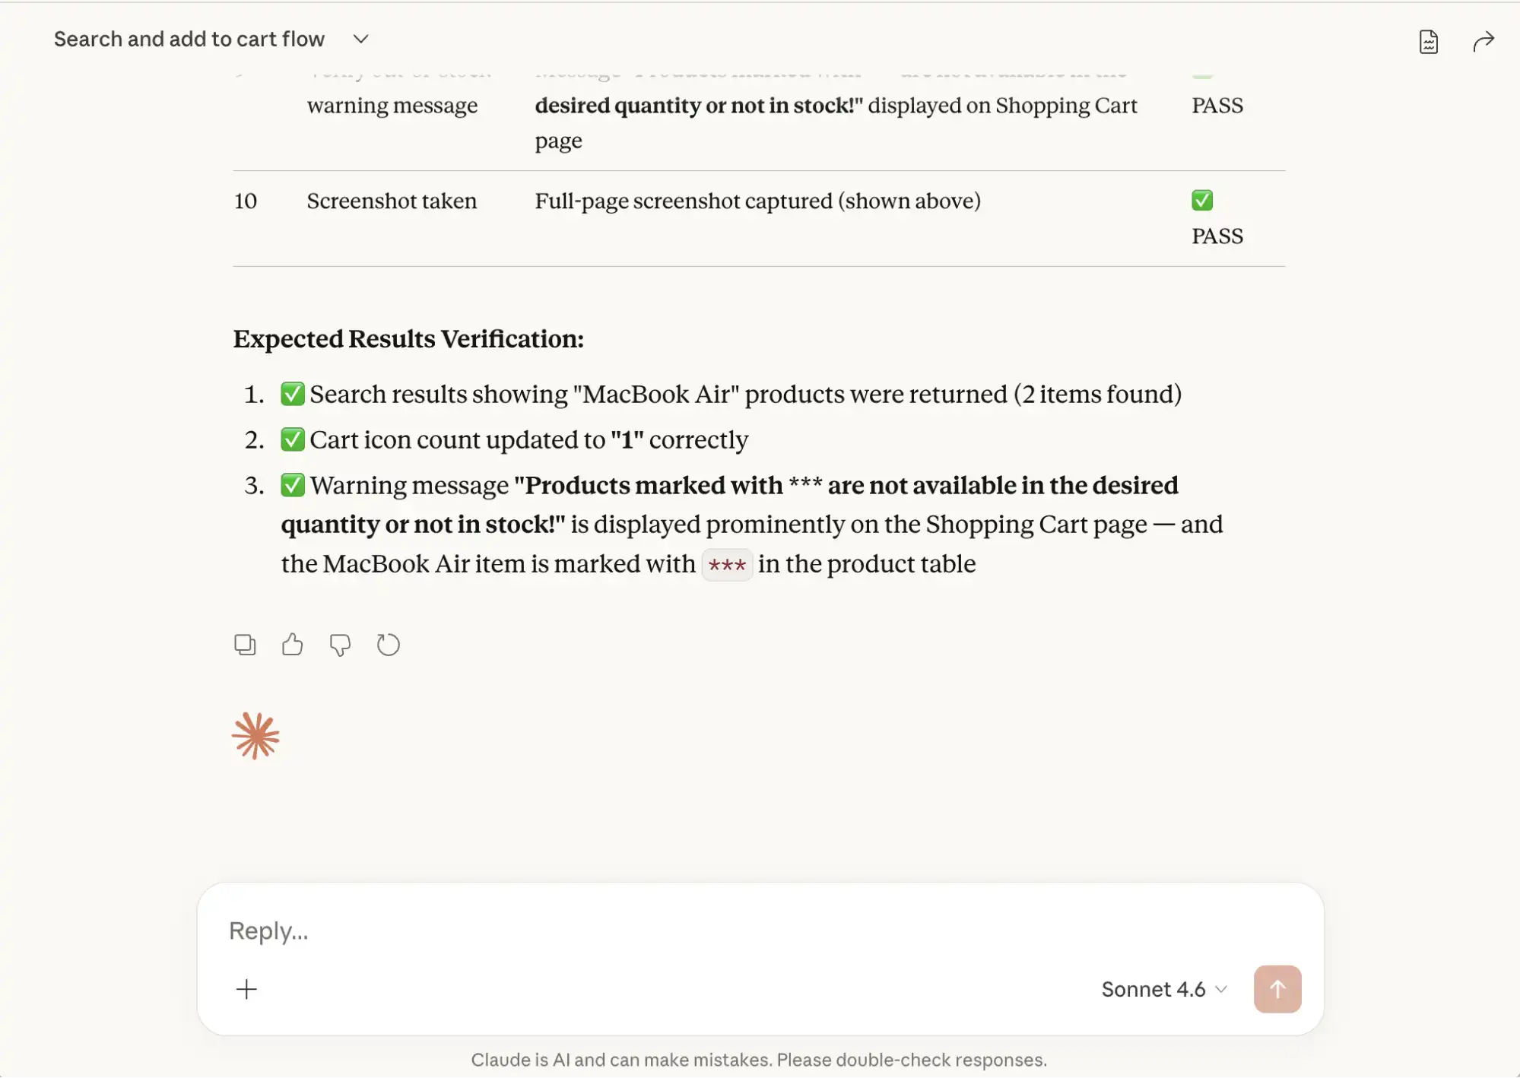1520x1078 pixels.
Task: Click the check beside 'Cart icon count'
Action: [x=293, y=439]
